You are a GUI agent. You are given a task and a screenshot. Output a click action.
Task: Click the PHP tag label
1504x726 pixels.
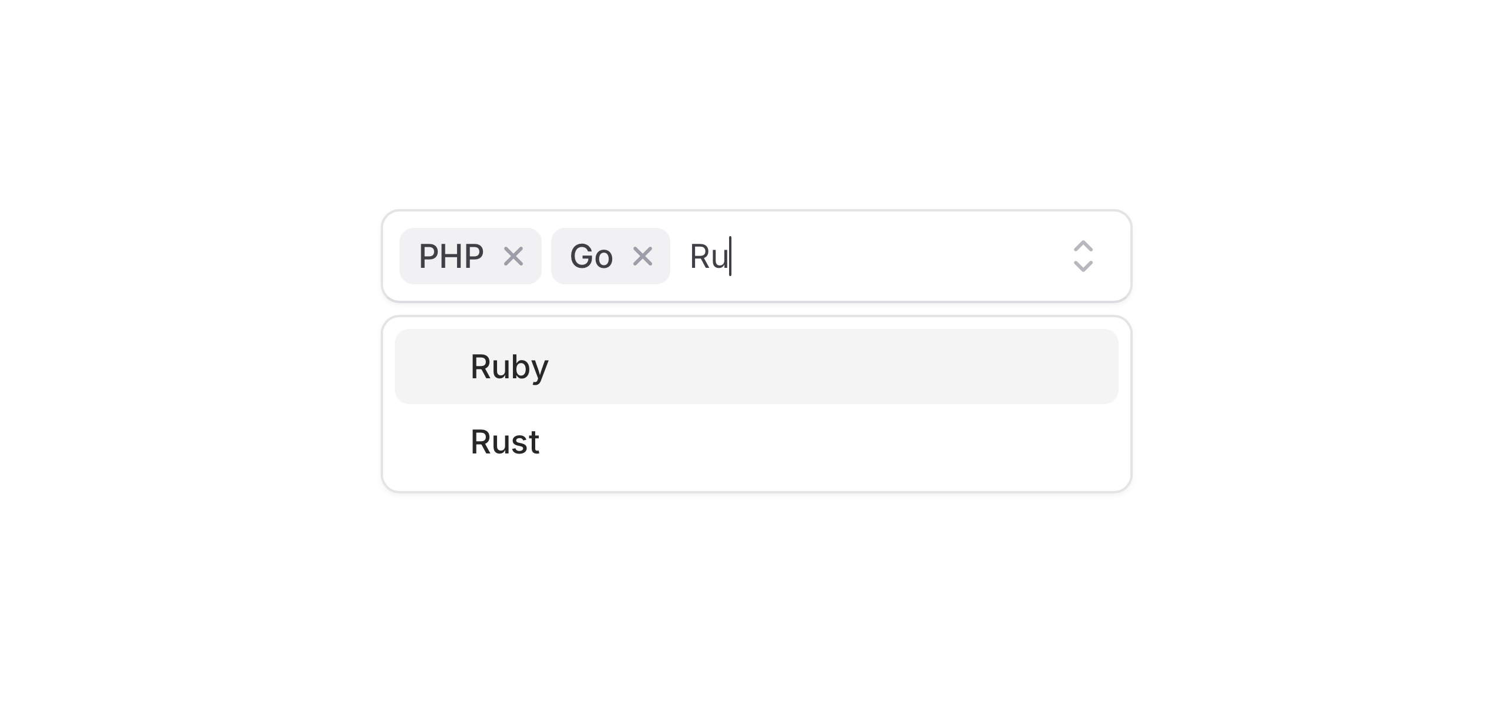point(451,257)
